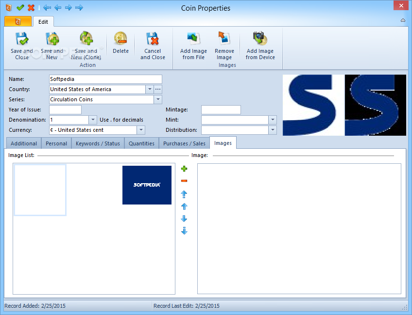Select the Softpedia thumbnail in image list
Image resolution: width=412 pixels, height=315 pixels.
tap(147, 185)
